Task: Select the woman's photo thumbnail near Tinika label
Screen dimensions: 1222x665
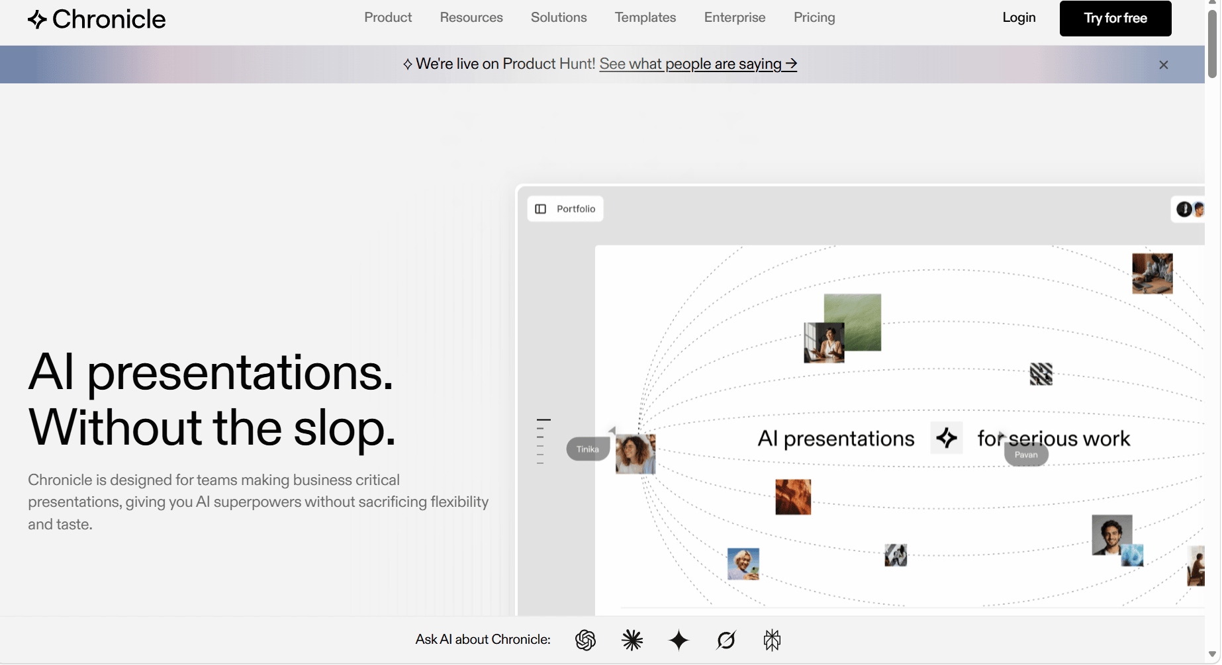Action: [635, 454]
